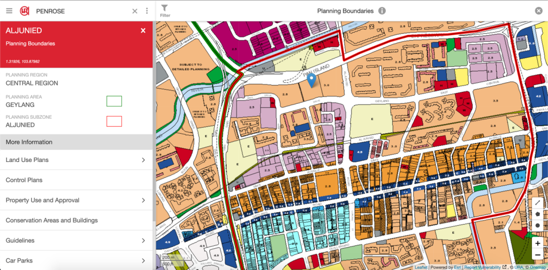The height and width of the screenshot is (270, 548).
Task: Show Planning Boundaries info icon
Action: point(382,11)
